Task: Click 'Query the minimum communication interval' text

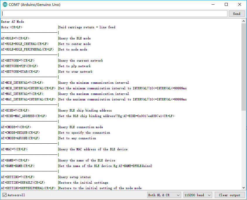Action: (x=94, y=83)
